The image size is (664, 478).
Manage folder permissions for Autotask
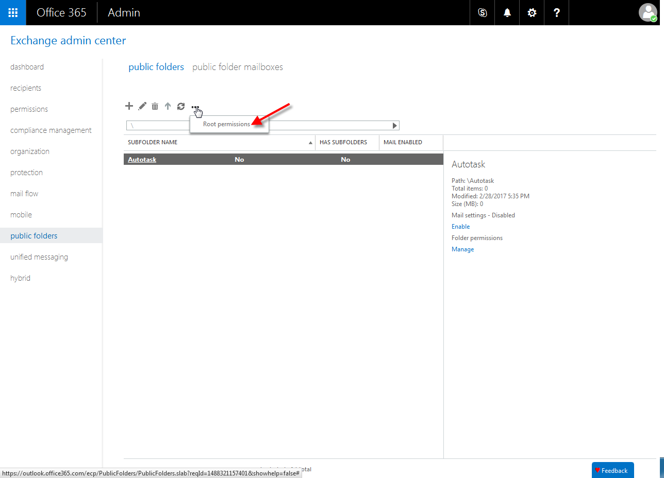tap(462, 249)
